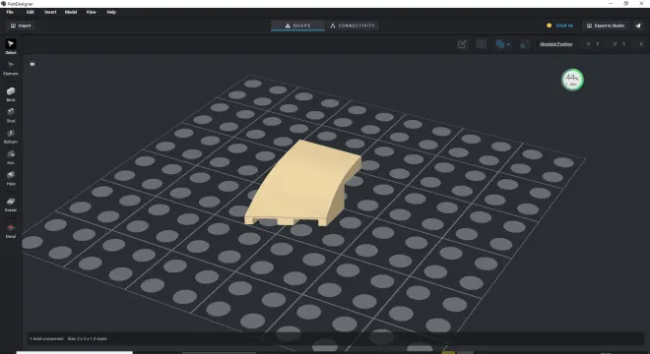The image size is (650, 354).
Task: Select the Select arrow tool
Action: click(x=11, y=46)
